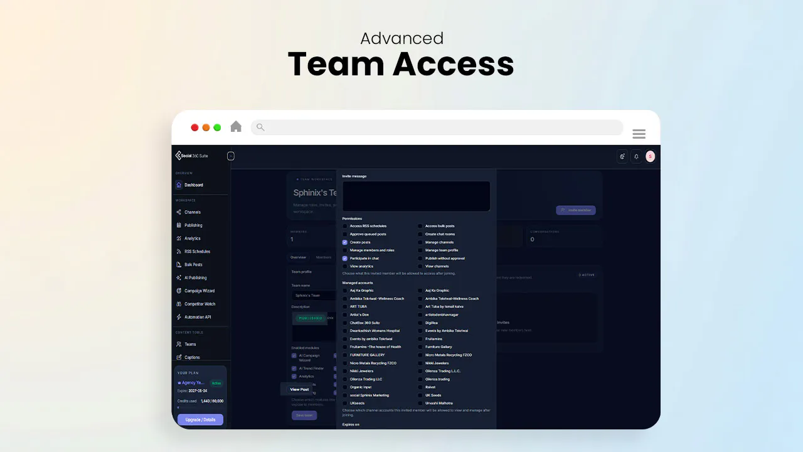
Task: Click the Campaign Wizard icon
Action: [x=179, y=291]
